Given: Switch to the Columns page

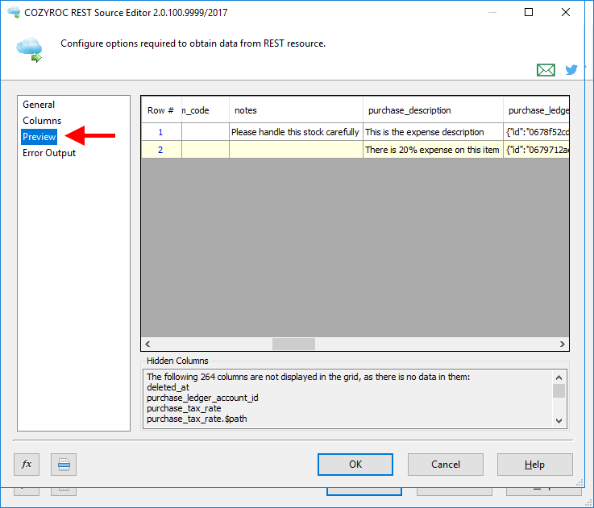Looking at the screenshot, I should pyautogui.click(x=42, y=121).
